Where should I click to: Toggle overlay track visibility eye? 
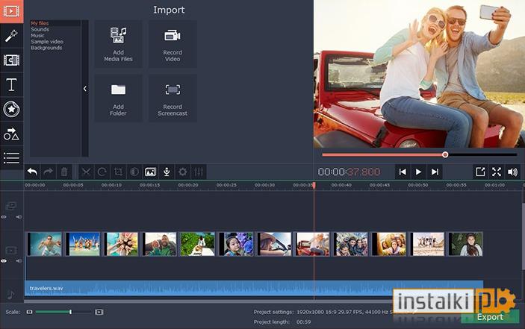(4, 217)
